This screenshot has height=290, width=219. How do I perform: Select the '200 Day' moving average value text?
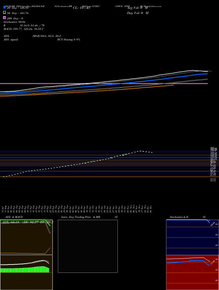[x=15, y=18]
